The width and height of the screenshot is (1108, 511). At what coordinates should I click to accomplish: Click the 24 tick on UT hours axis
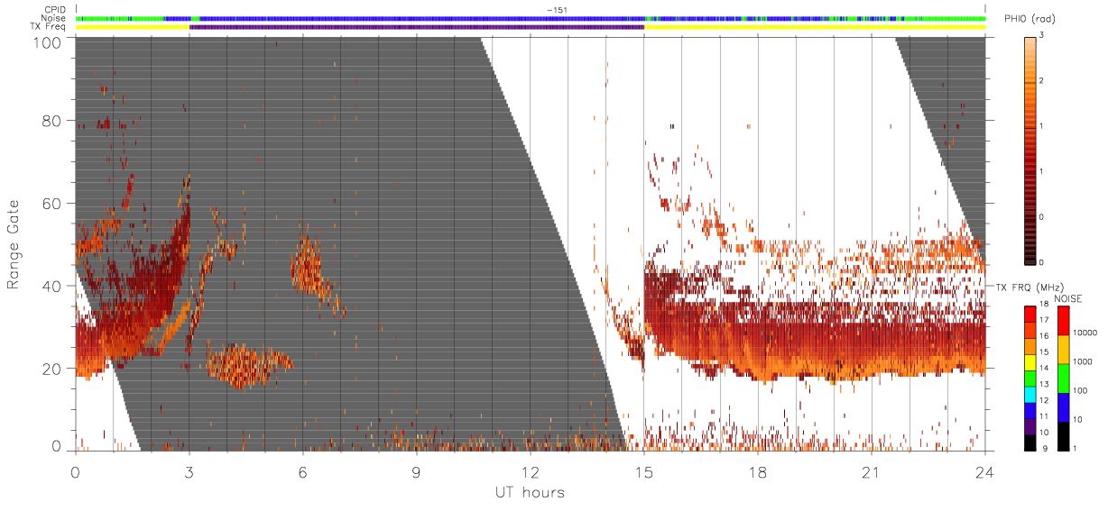tap(984, 471)
